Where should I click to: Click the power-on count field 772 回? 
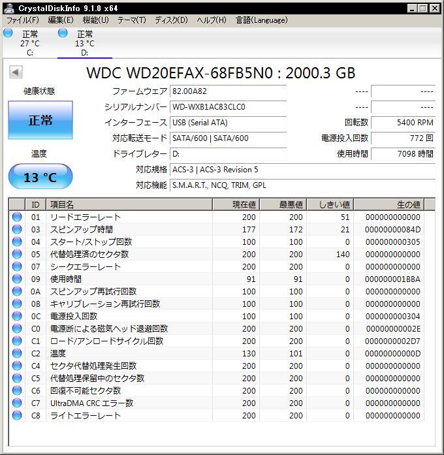(403, 138)
